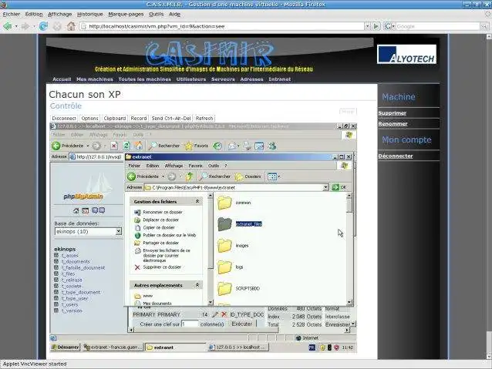Click VNC Clipboard button
The image size is (492, 369).
point(115,118)
